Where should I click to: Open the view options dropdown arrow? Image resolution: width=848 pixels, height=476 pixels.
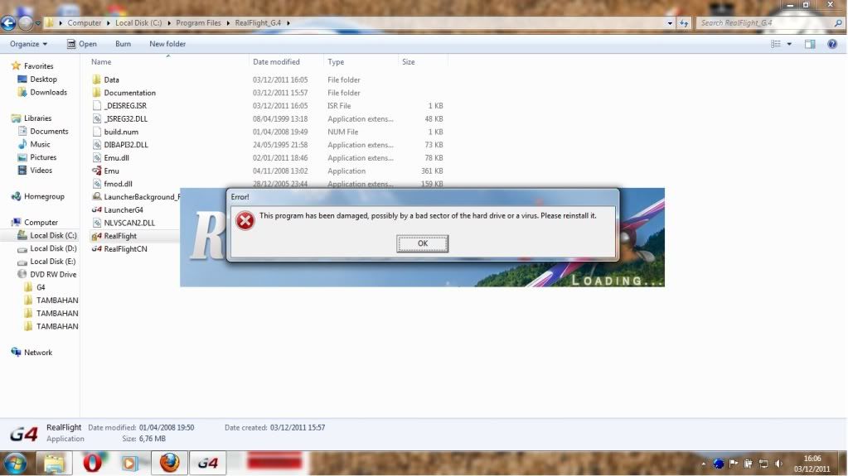[x=789, y=44]
